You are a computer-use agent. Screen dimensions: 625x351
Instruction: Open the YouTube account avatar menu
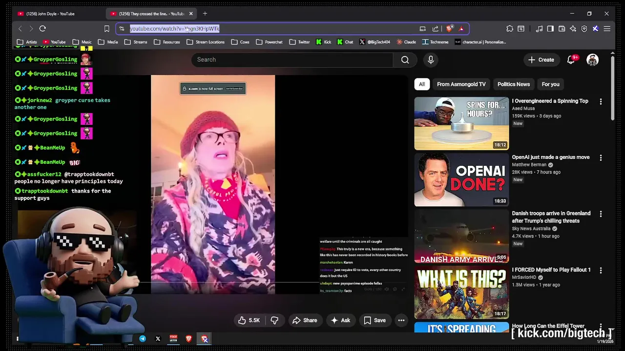(592, 60)
